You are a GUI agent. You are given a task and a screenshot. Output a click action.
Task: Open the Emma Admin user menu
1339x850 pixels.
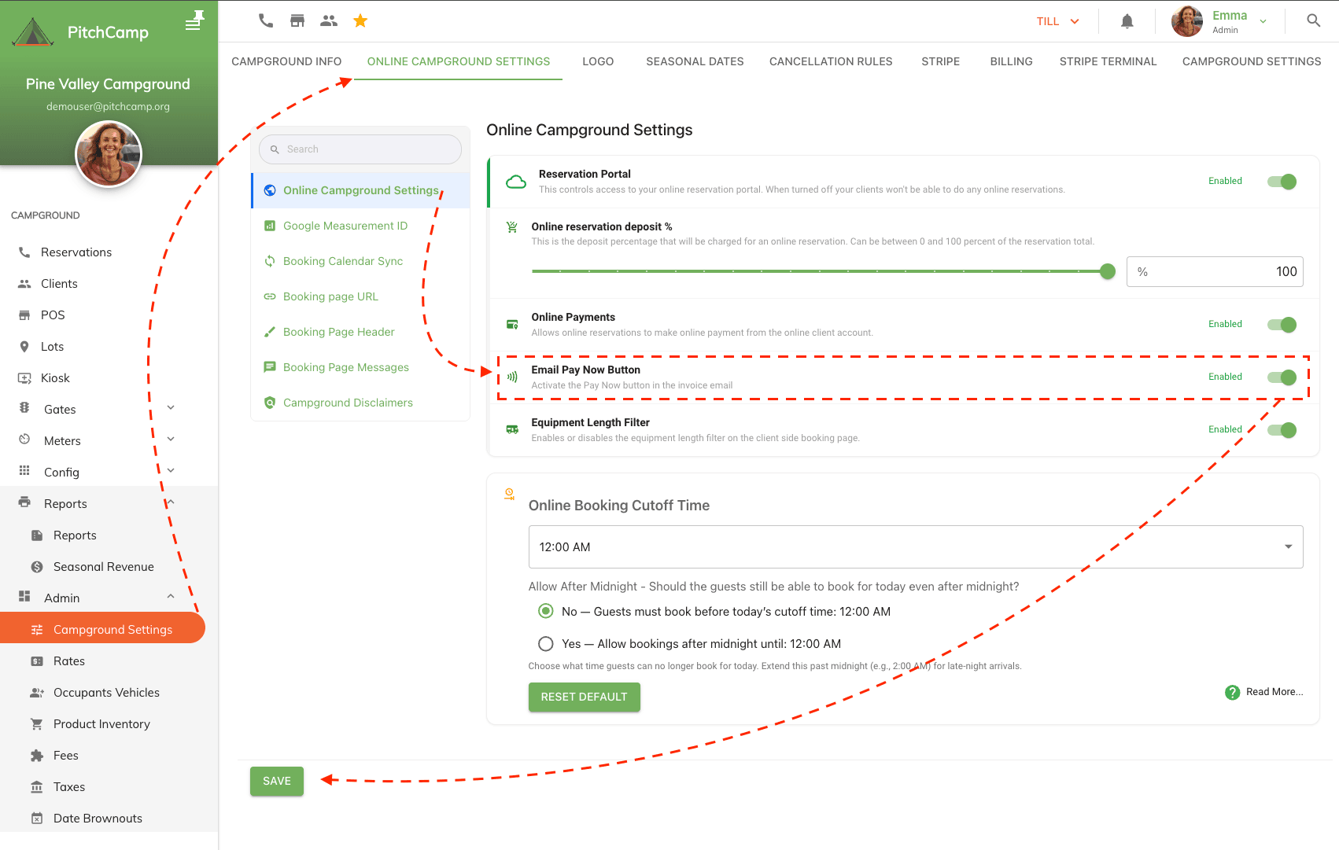click(1219, 21)
